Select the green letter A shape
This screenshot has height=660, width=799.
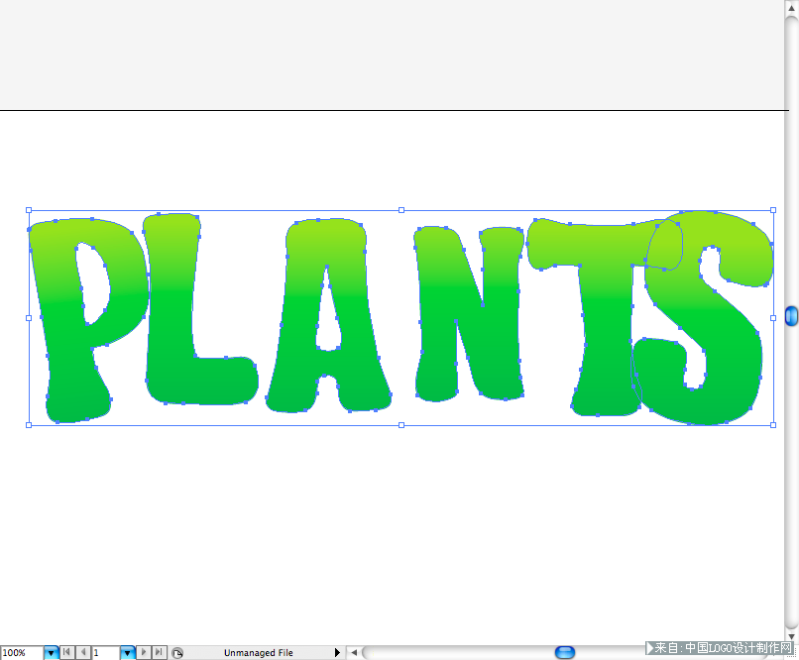[300, 326]
